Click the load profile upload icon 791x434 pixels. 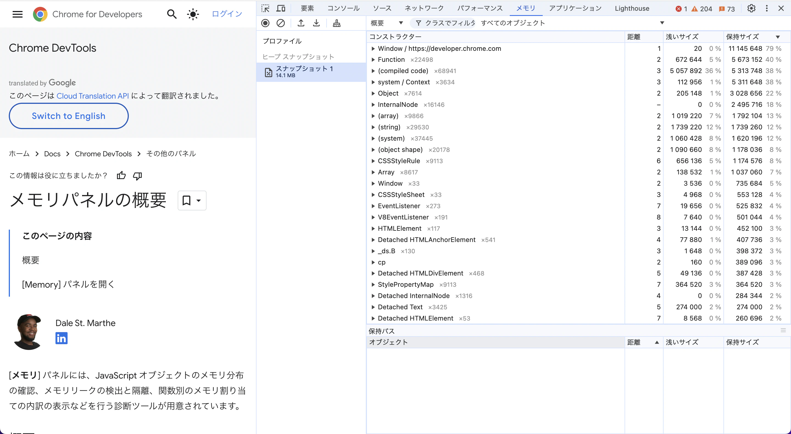click(x=301, y=23)
